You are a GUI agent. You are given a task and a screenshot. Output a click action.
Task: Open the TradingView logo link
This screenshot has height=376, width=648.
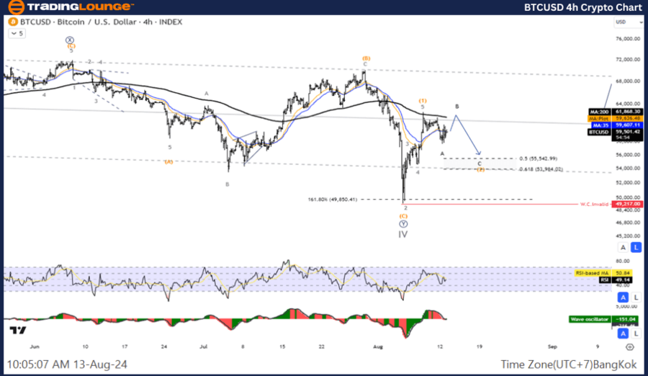point(18,330)
